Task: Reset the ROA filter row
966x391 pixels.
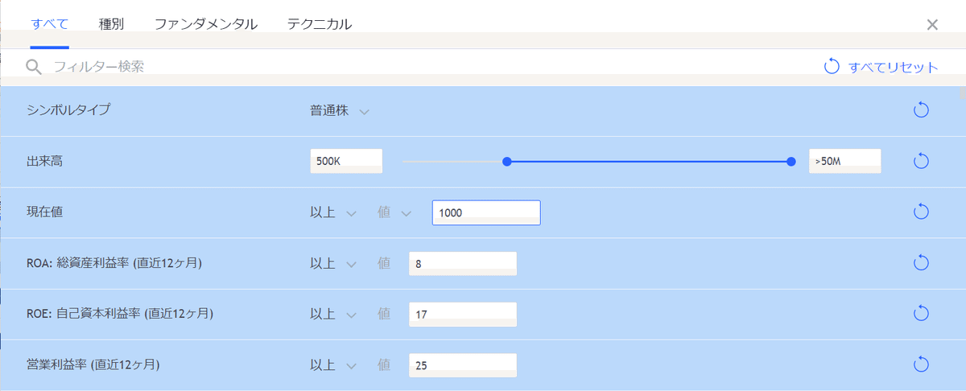Action: click(x=922, y=262)
